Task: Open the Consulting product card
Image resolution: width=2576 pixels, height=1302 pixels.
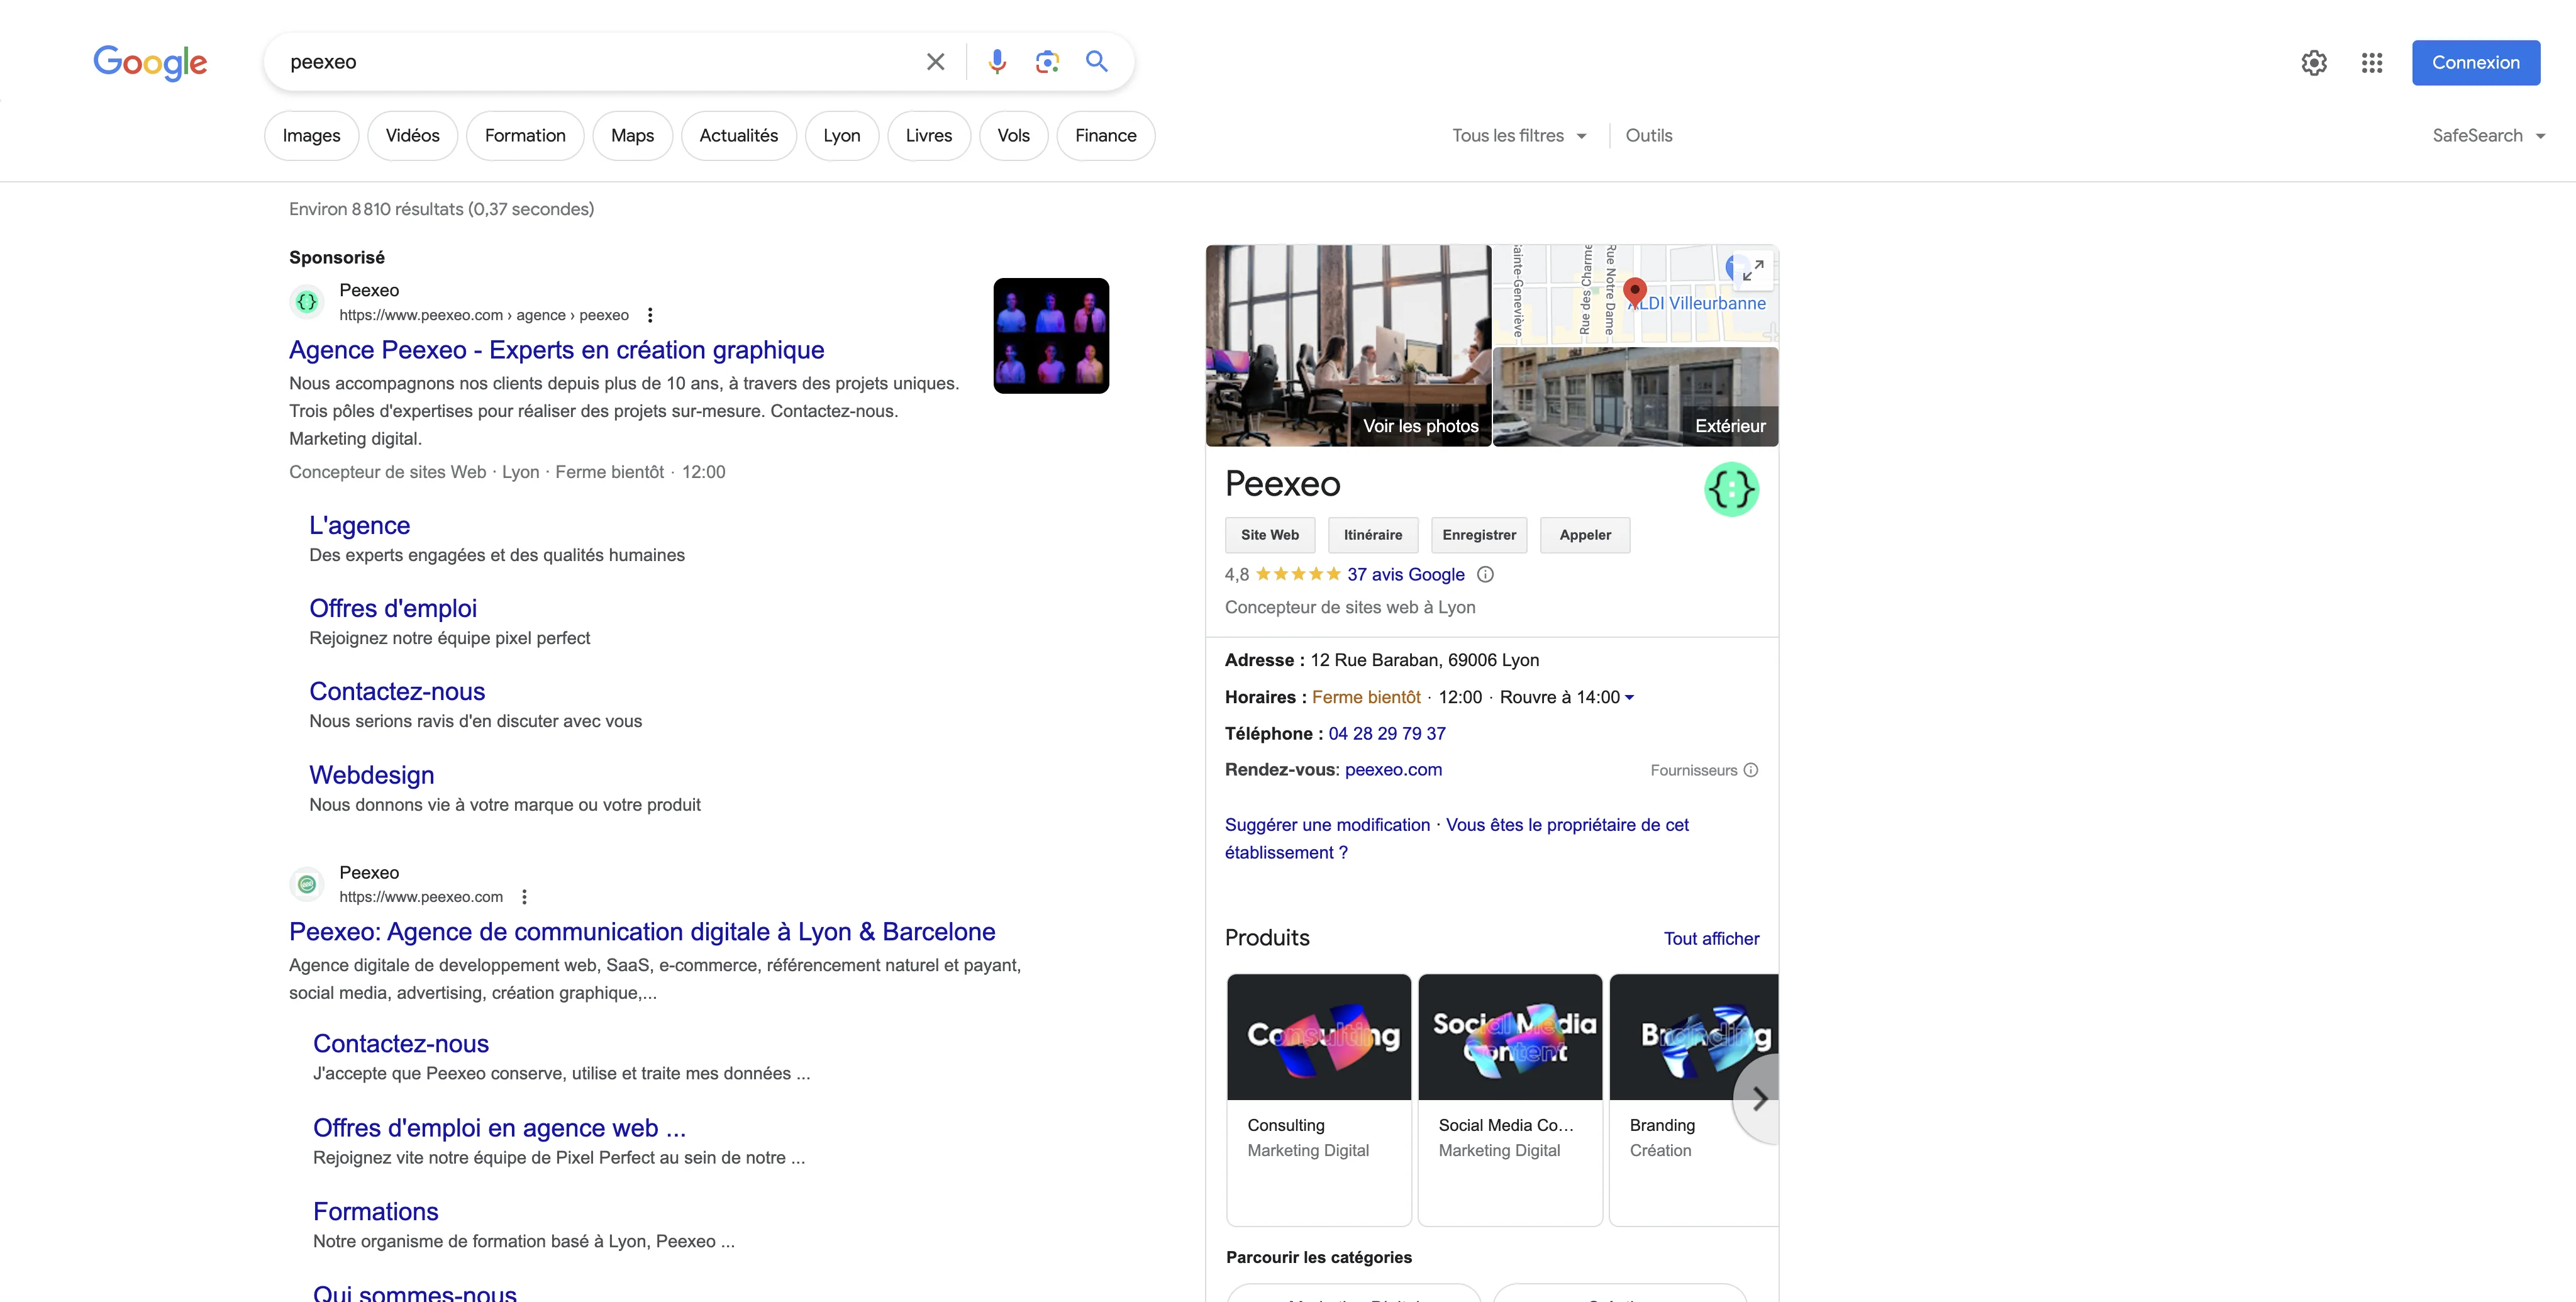Action: click(1319, 1099)
